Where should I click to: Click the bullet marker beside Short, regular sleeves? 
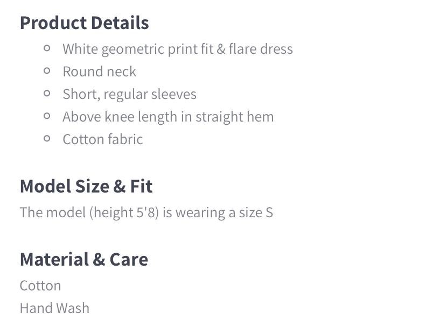[x=47, y=94]
